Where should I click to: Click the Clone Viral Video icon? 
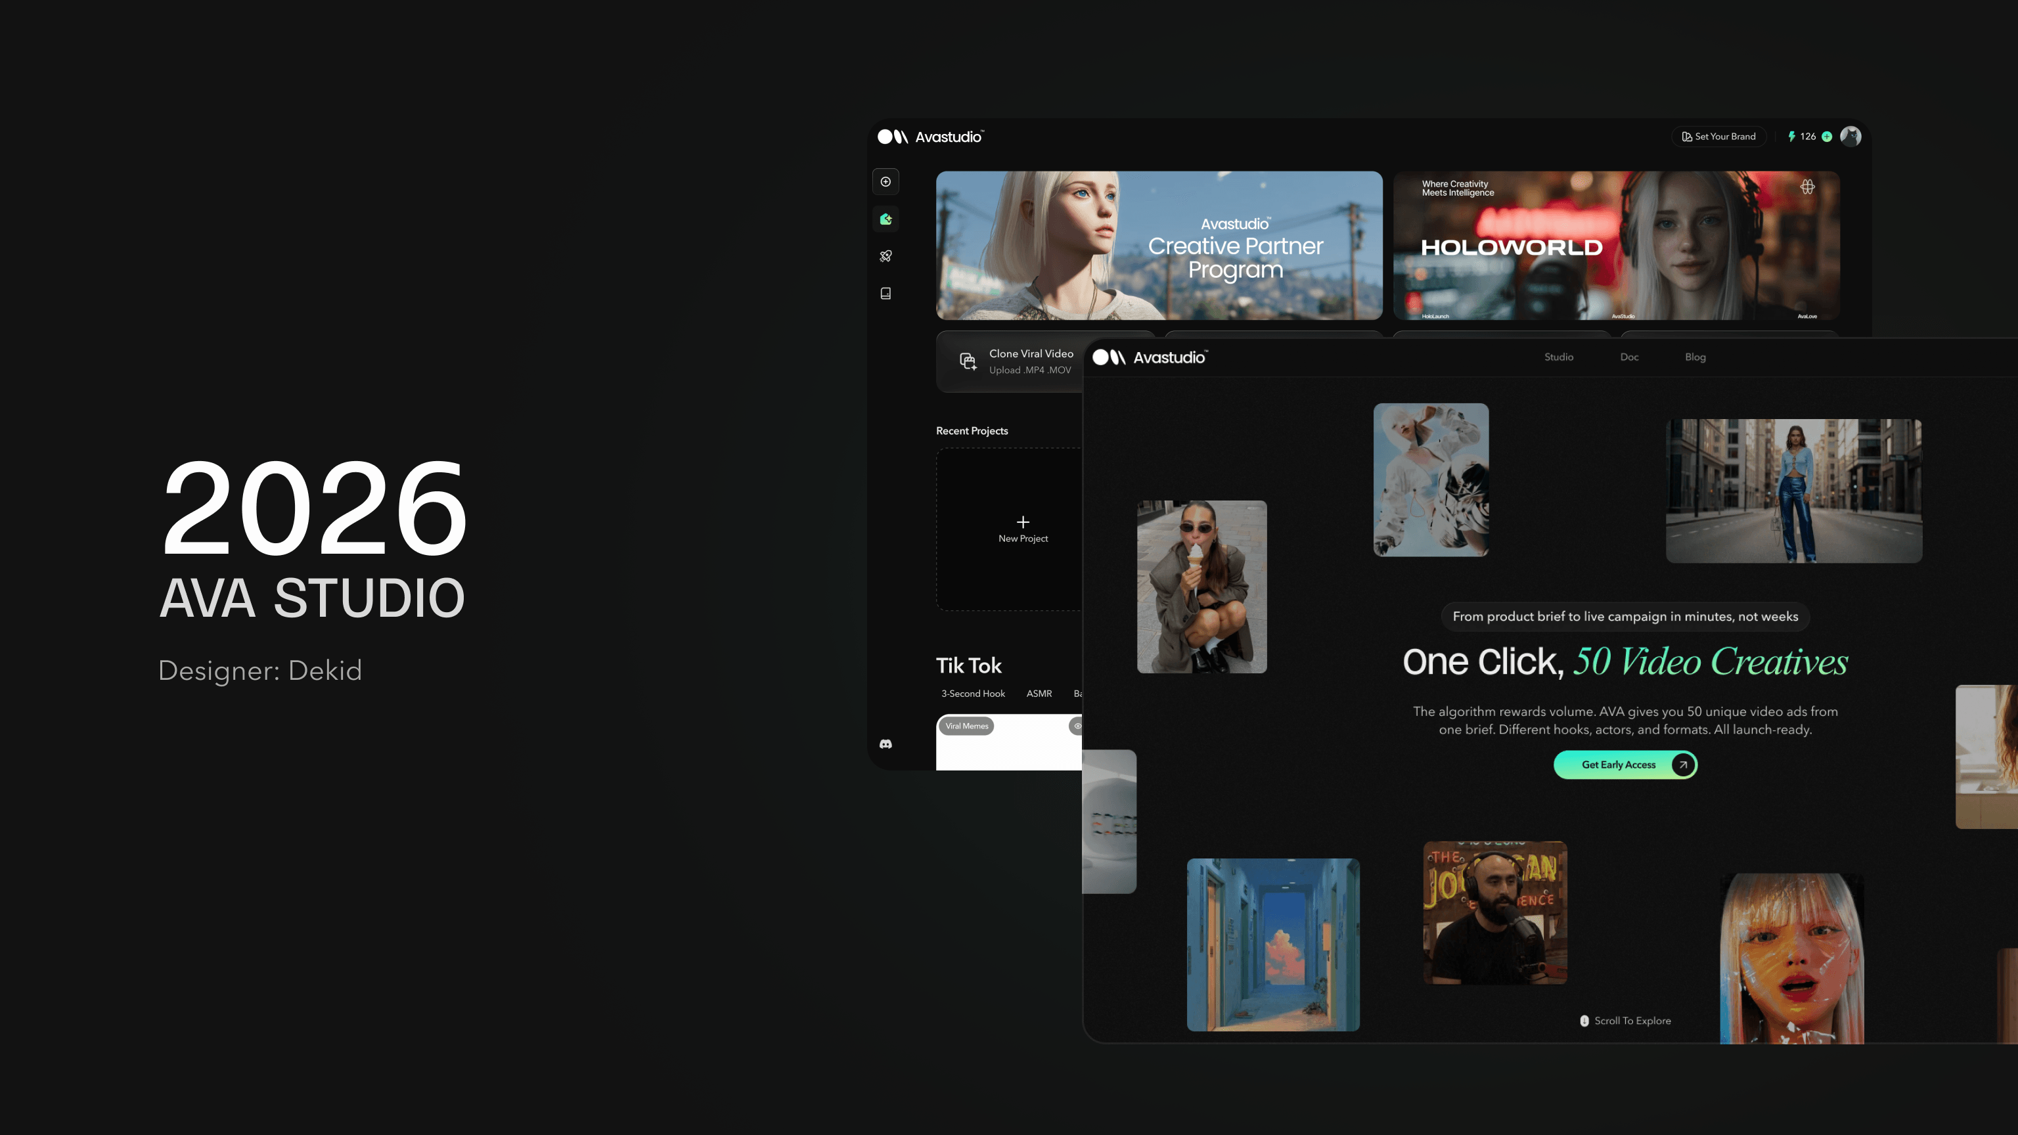click(x=968, y=361)
